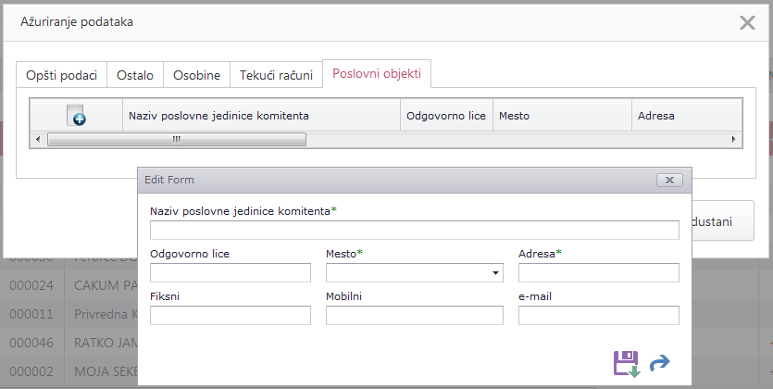Click the add new row icon
Viewport: 773px width, 389px height.
77,116
